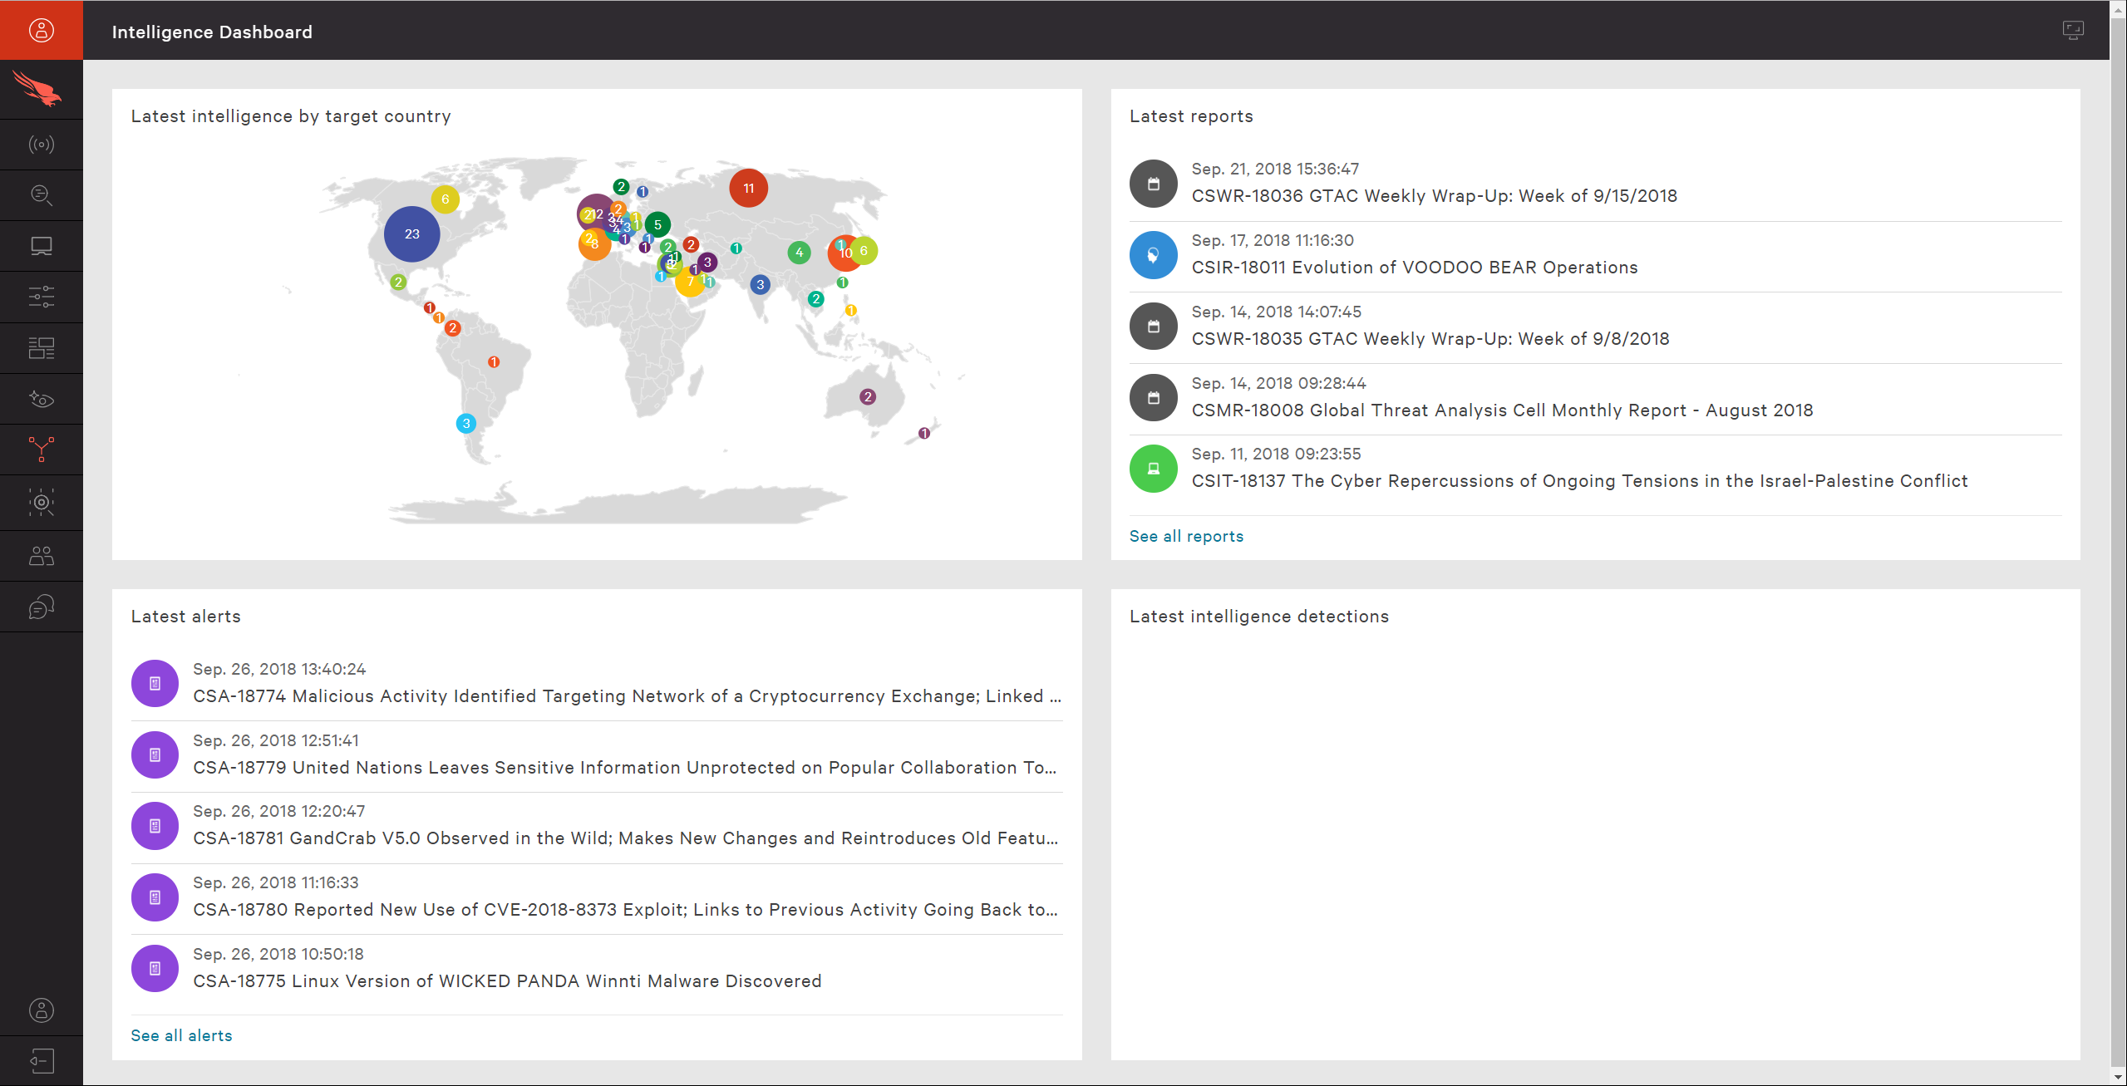Open the Configuration sliders icon
The width and height of the screenshot is (2127, 1086).
pyautogui.click(x=41, y=297)
